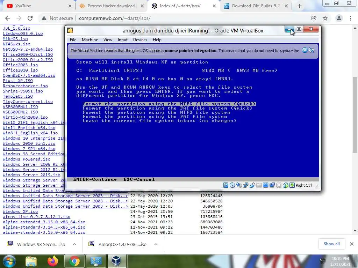Reload the browser page
Screen dimensions: 358x268
click(x=30, y=18)
